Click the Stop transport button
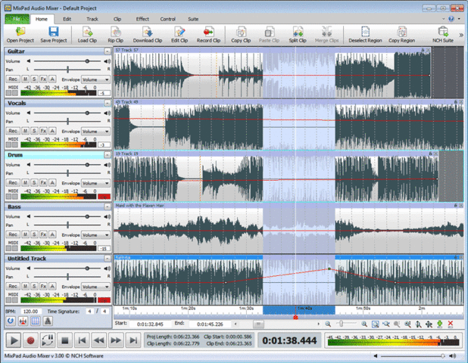468x363 pixels. (65, 340)
